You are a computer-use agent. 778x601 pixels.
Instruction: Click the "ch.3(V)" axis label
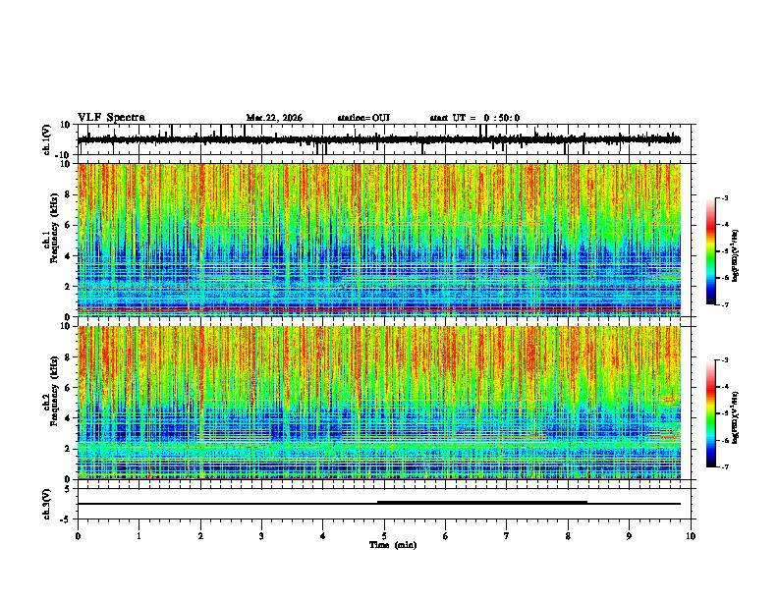(47, 504)
